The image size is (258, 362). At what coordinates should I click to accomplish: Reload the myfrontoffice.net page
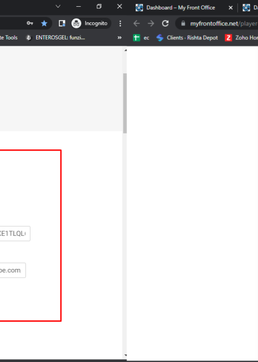click(165, 23)
